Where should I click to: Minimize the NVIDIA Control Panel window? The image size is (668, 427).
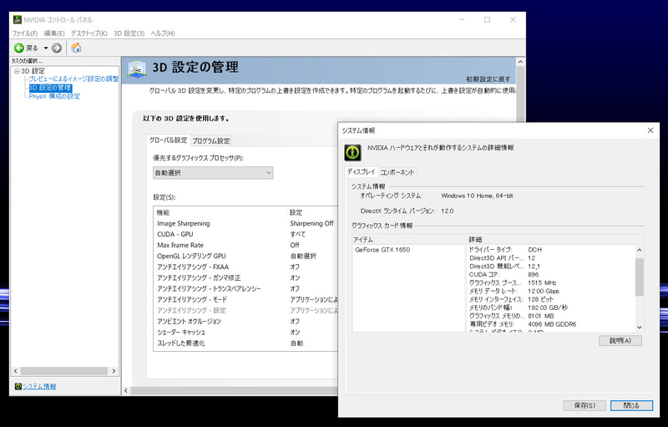click(x=463, y=19)
